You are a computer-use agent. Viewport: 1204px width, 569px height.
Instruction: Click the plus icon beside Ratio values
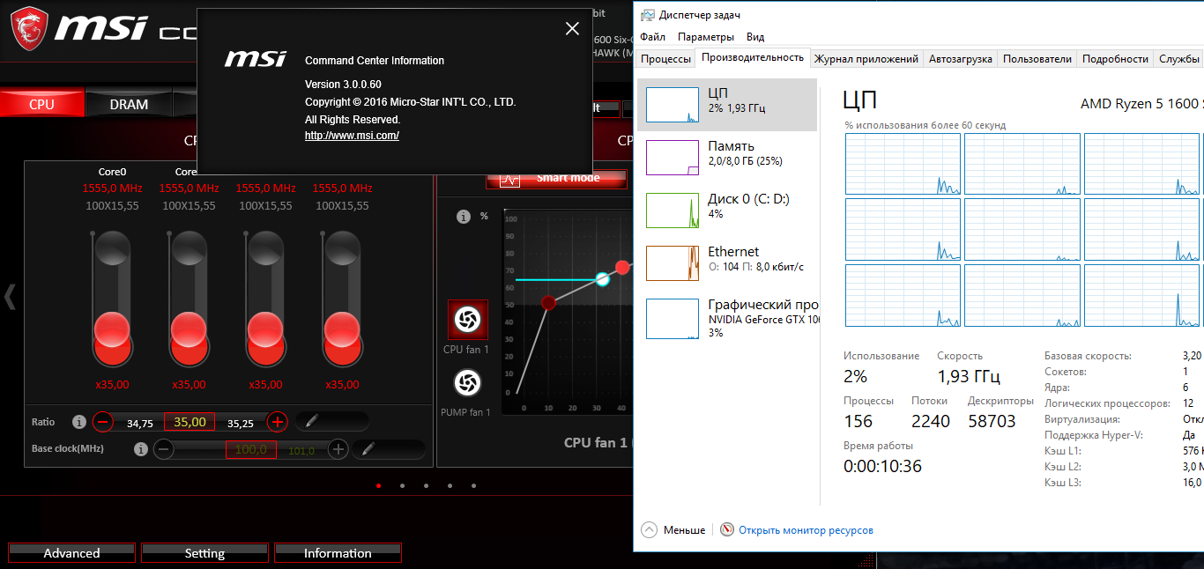point(277,422)
